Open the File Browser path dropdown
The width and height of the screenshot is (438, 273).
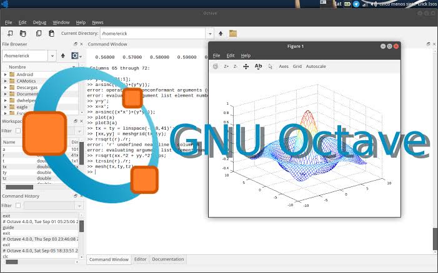[x=52, y=55]
